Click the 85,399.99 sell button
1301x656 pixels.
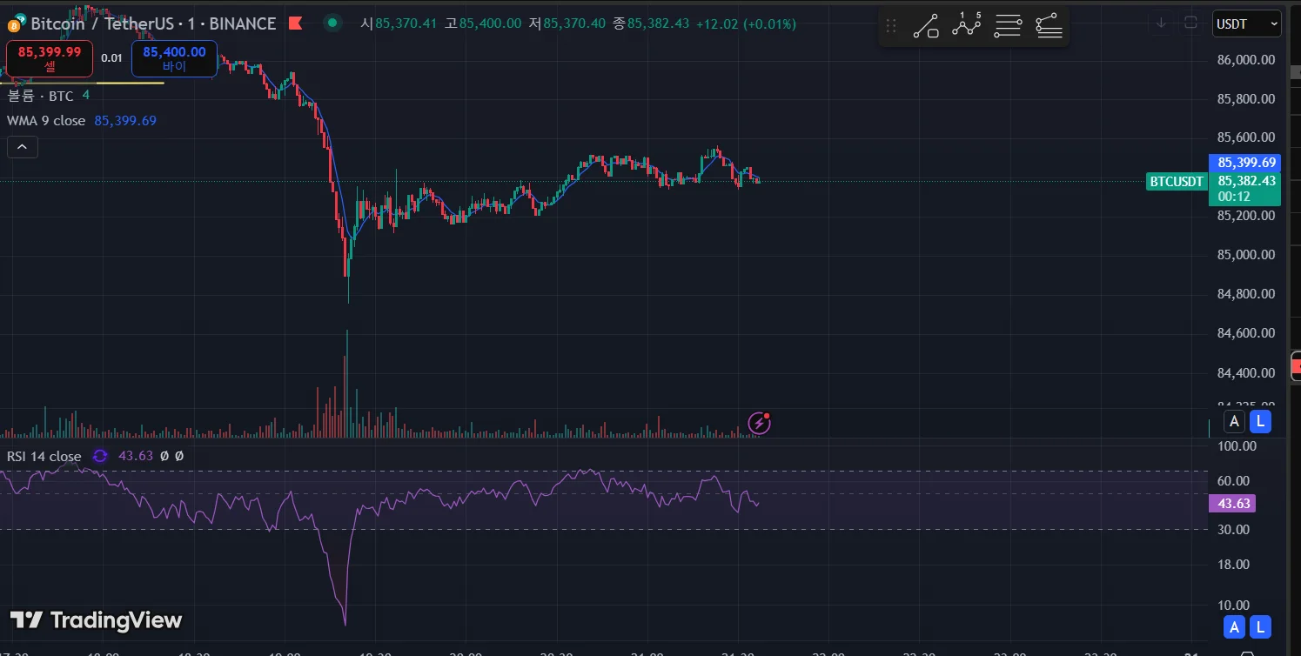coord(50,58)
